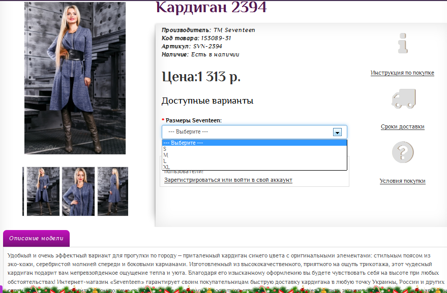Image resolution: width=447 pixels, height=293 pixels.
Task: Open the back-view cardigan thumbnail
Action: (x=113, y=191)
